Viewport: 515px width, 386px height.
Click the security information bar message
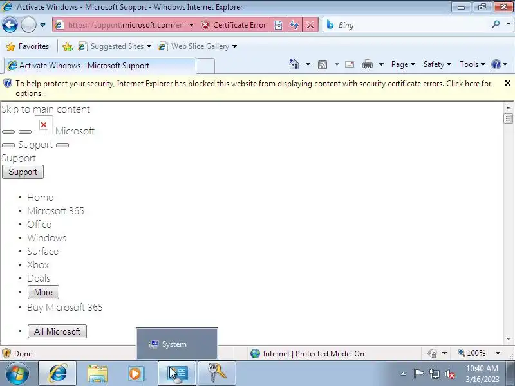click(253, 88)
